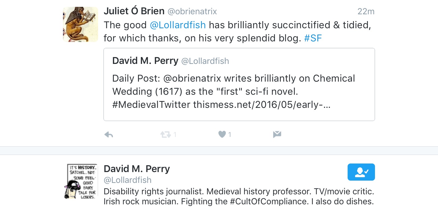Open the blue @Lollardfish mention in the tweet
Screen dimensions: 438x214
(178, 25)
